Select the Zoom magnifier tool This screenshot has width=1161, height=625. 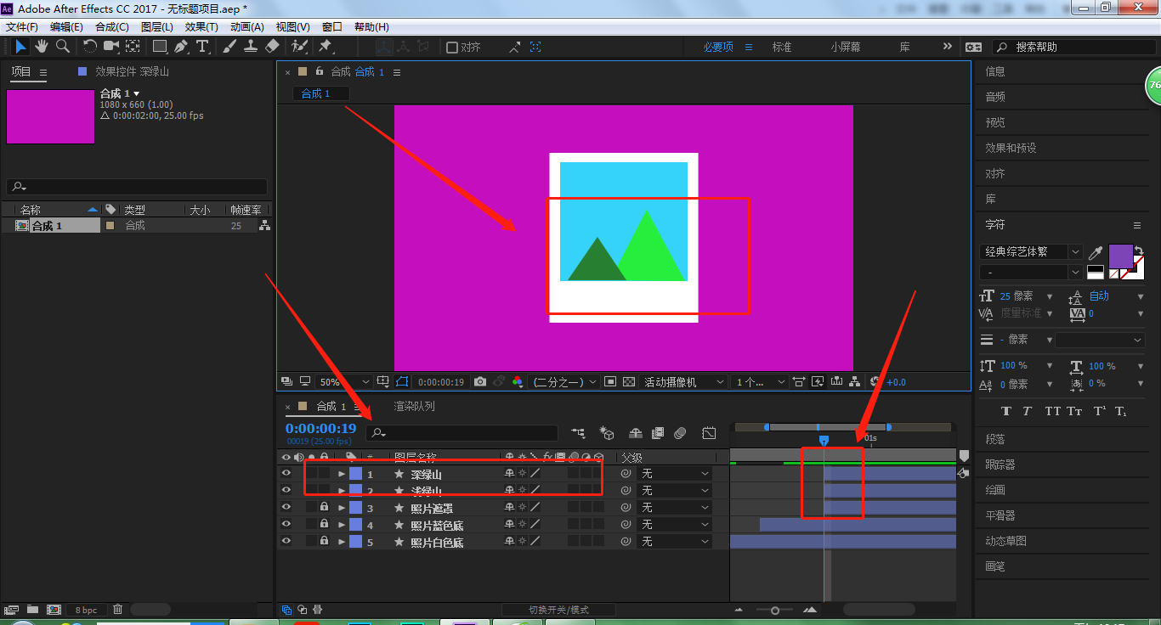[63, 47]
